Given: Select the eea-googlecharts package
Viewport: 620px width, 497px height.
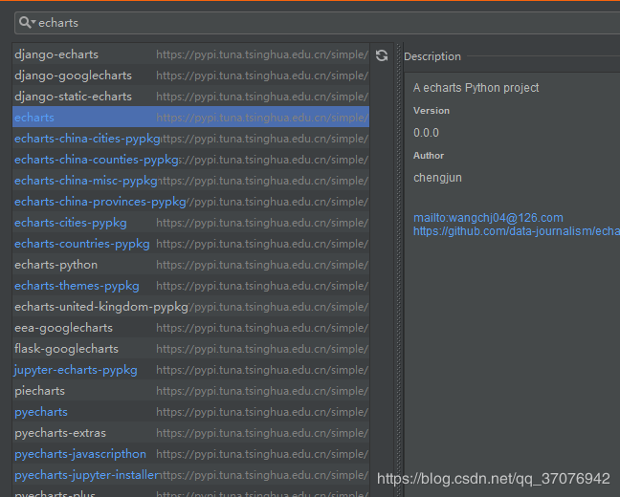Looking at the screenshot, I should (x=191, y=328).
